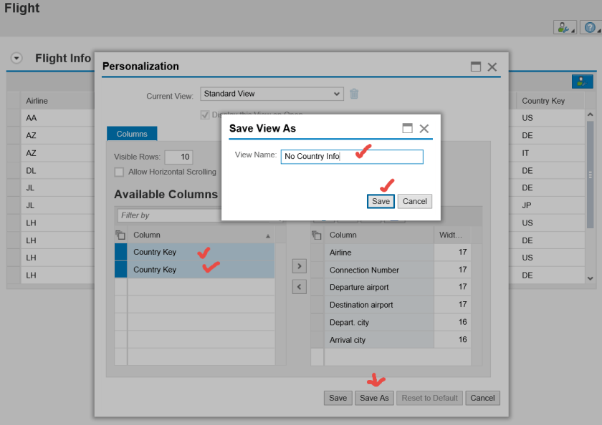Click the blue table personalization icon
602x425 pixels.
coord(582,82)
